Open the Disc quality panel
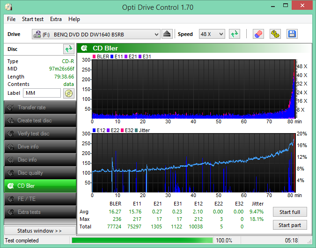316x248 pixels. pyautogui.click(x=40, y=173)
